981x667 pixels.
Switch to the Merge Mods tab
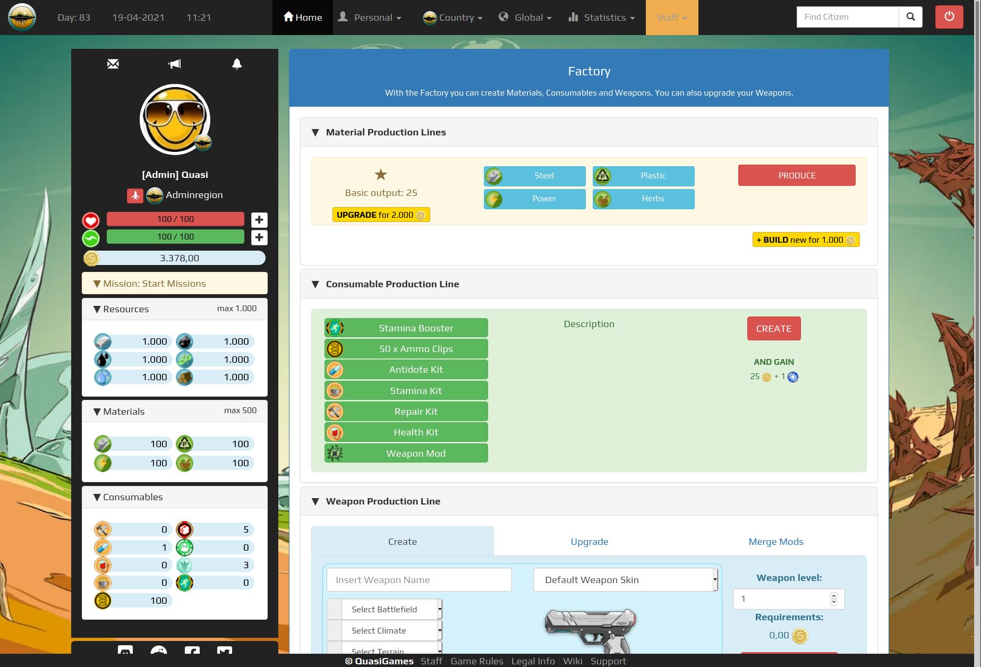pos(775,542)
